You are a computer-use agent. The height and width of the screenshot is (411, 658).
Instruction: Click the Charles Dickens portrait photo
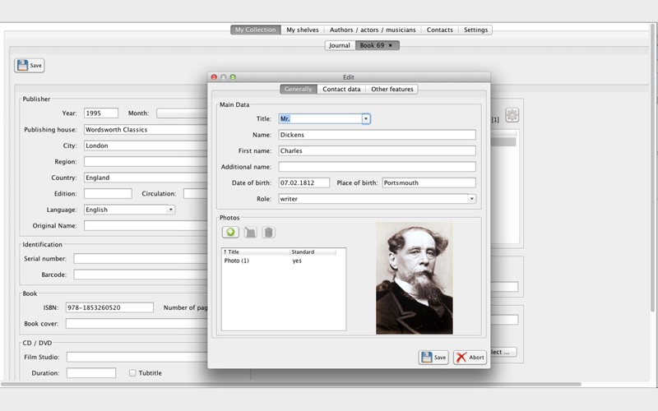coord(415,278)
